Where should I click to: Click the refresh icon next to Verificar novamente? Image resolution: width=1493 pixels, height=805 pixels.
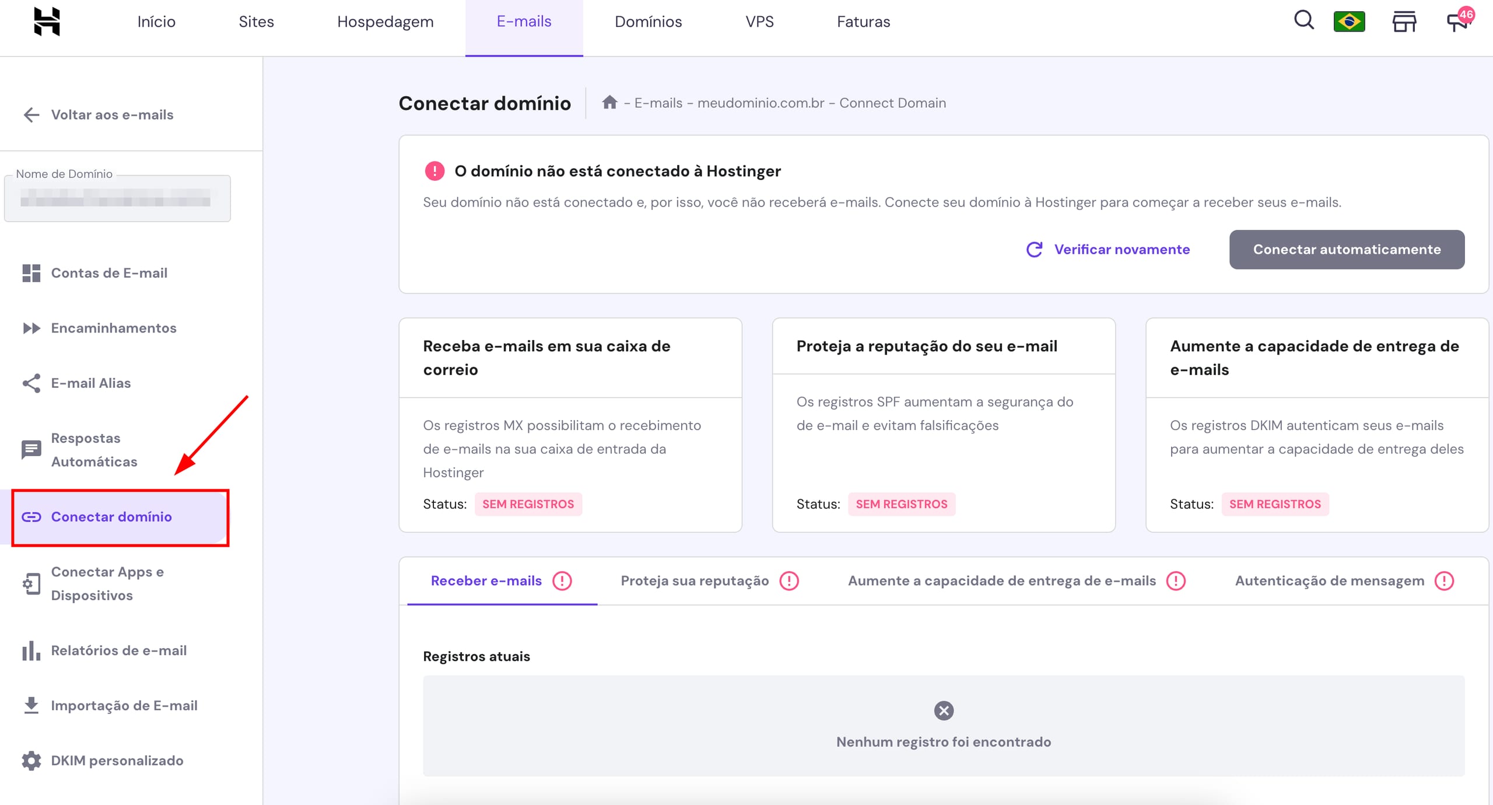1034,249
